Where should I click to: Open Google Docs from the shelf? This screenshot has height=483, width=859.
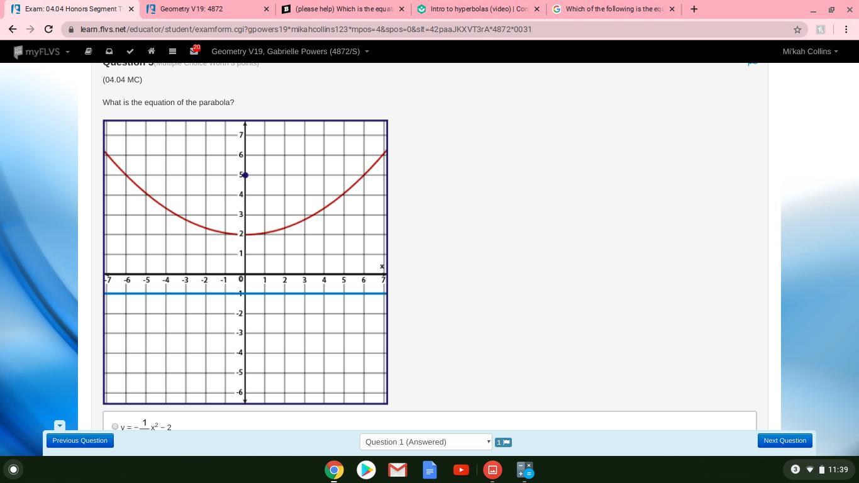tap(429, 470)
